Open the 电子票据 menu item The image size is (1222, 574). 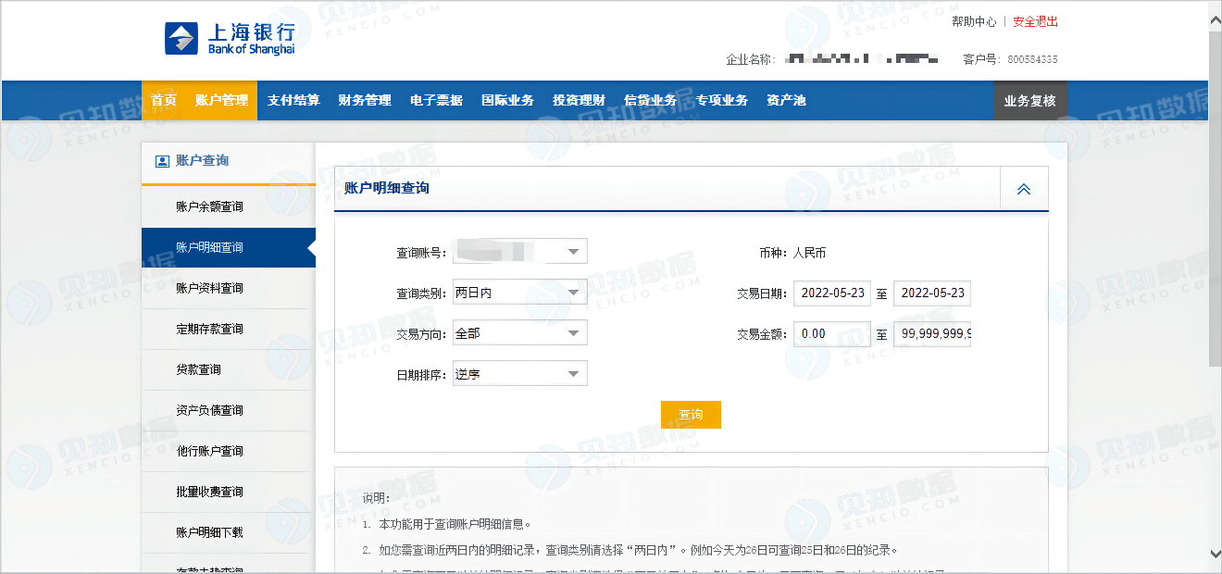click(435, 100)
